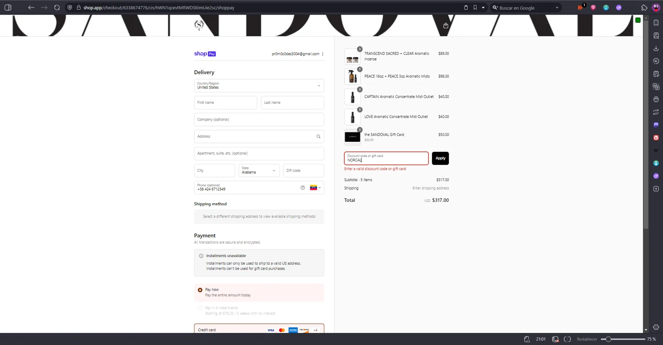Open the State dropdown showing Alabama
Image resolution: width=663 pixels, height=345 pixels.
click(x=259, y=171)
